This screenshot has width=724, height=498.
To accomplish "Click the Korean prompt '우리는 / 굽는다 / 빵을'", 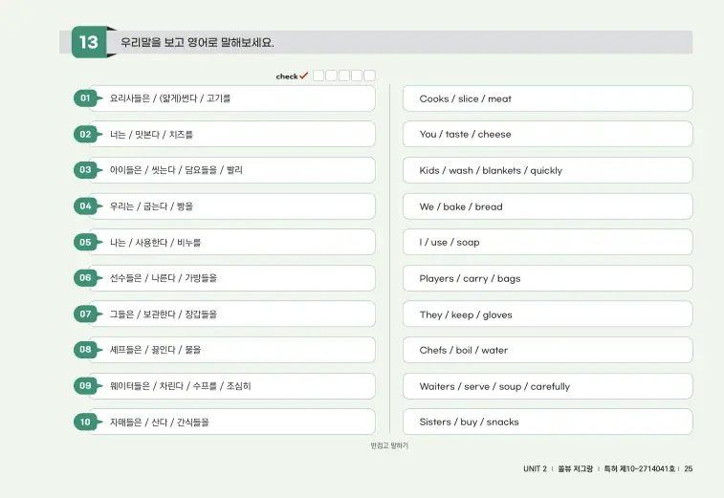I will coord(151,206).
